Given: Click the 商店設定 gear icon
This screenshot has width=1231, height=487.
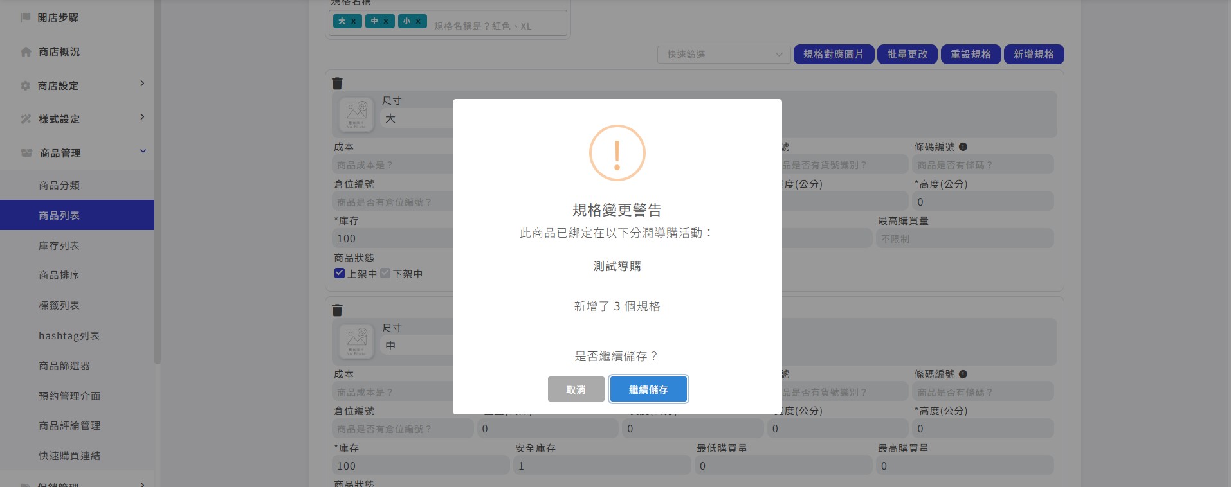Looking at the screenshot, I should (26, 85).
